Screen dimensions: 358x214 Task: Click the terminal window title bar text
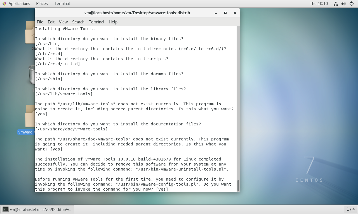(137, 13)
